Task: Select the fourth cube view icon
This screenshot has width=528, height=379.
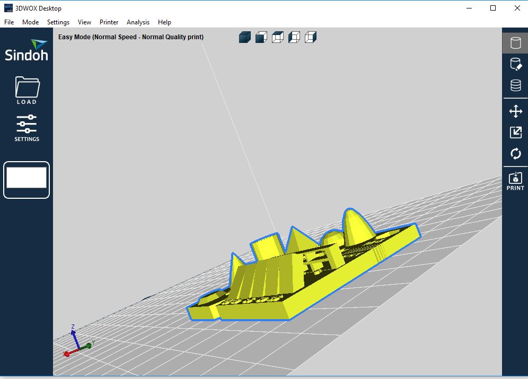Action: tap(294, 37)
